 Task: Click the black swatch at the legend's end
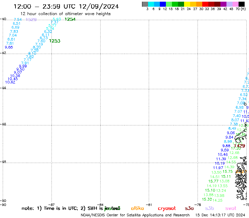(x=241, y=4)
